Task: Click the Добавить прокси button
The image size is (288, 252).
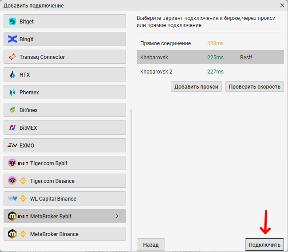Action: (x=196, y=86)
